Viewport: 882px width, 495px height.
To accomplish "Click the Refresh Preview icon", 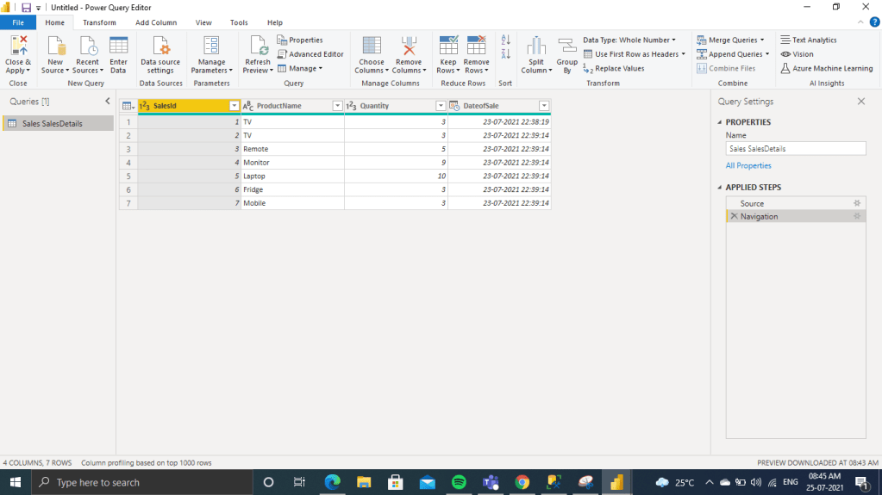I will point(257,46).
